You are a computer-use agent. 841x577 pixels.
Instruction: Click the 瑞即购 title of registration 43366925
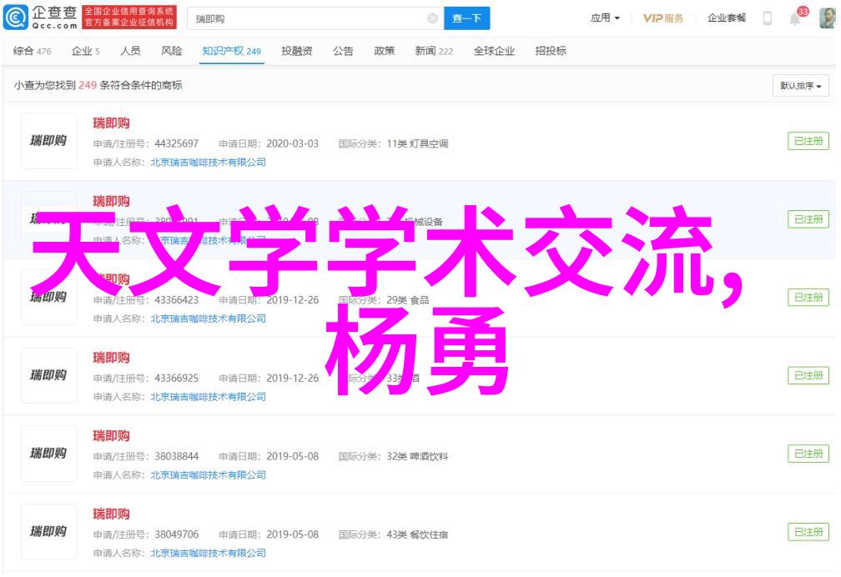(x=111, y=358)
